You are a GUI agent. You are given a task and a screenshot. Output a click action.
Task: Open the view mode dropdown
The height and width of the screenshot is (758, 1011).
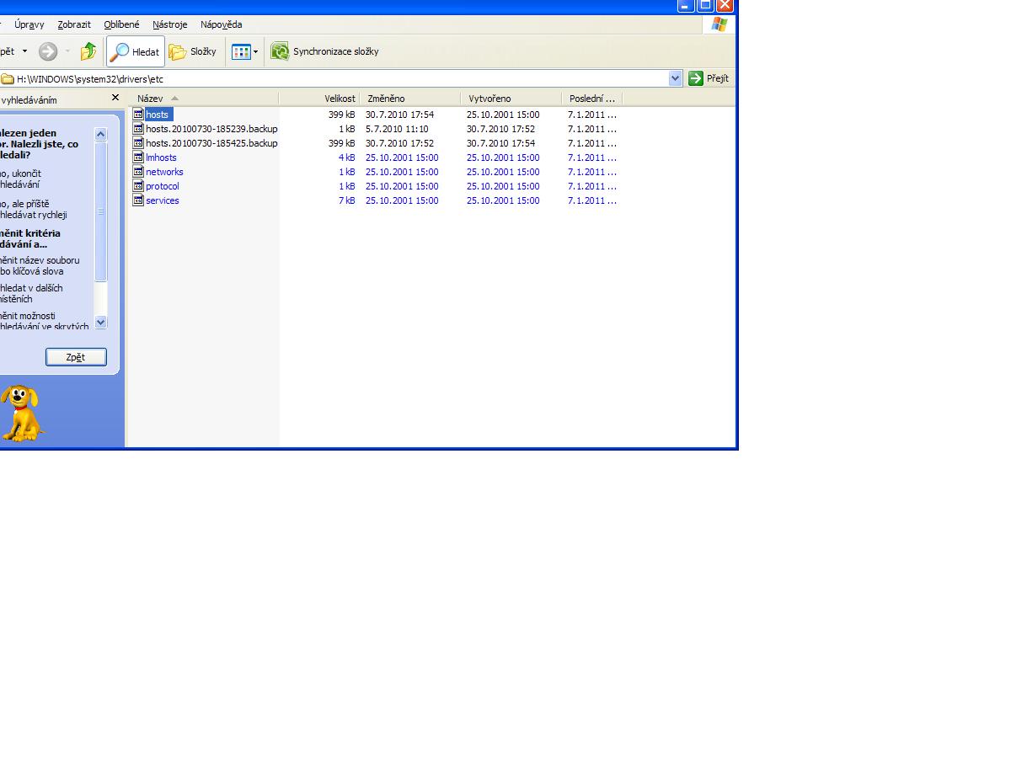click(256, 52)
